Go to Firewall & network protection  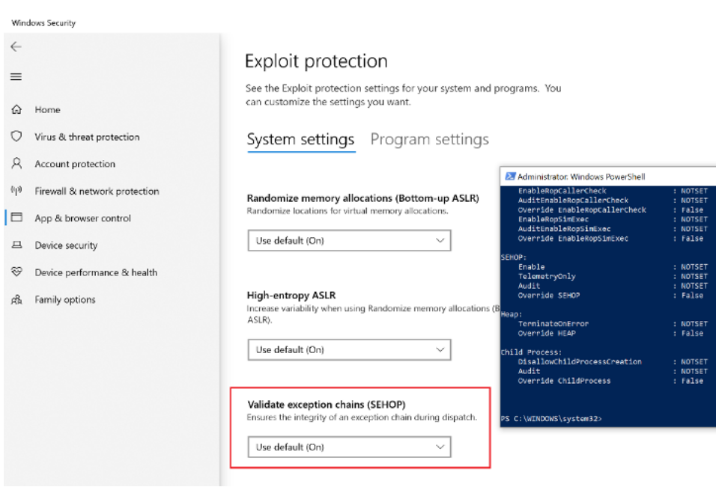[97, 191]
